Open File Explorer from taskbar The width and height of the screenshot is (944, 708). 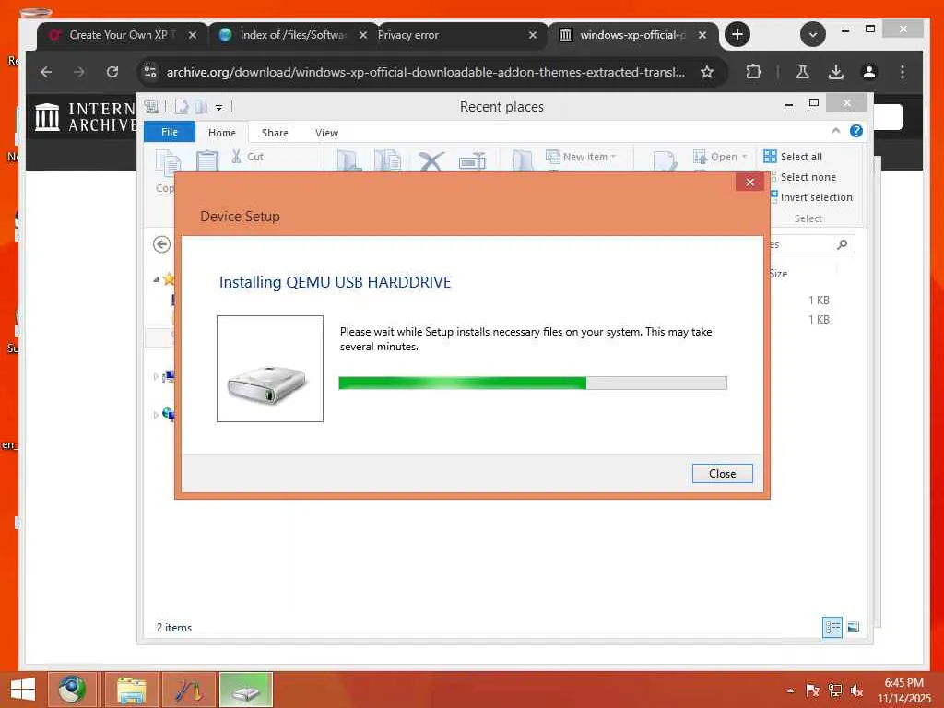coord(131,690)
